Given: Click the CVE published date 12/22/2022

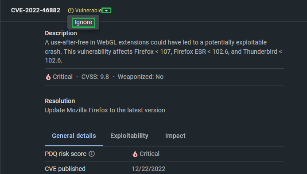Looking at the screenshot, I should coord(148,169).
